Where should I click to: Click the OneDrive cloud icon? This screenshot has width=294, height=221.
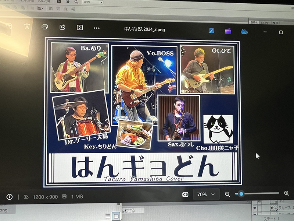[244, 32]
